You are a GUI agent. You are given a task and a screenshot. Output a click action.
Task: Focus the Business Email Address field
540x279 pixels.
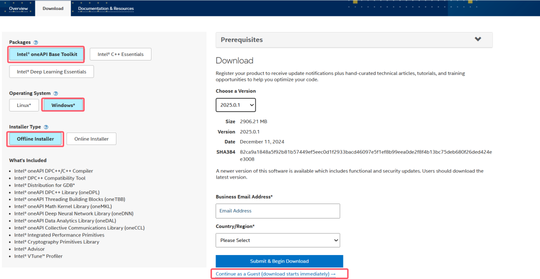278,211
